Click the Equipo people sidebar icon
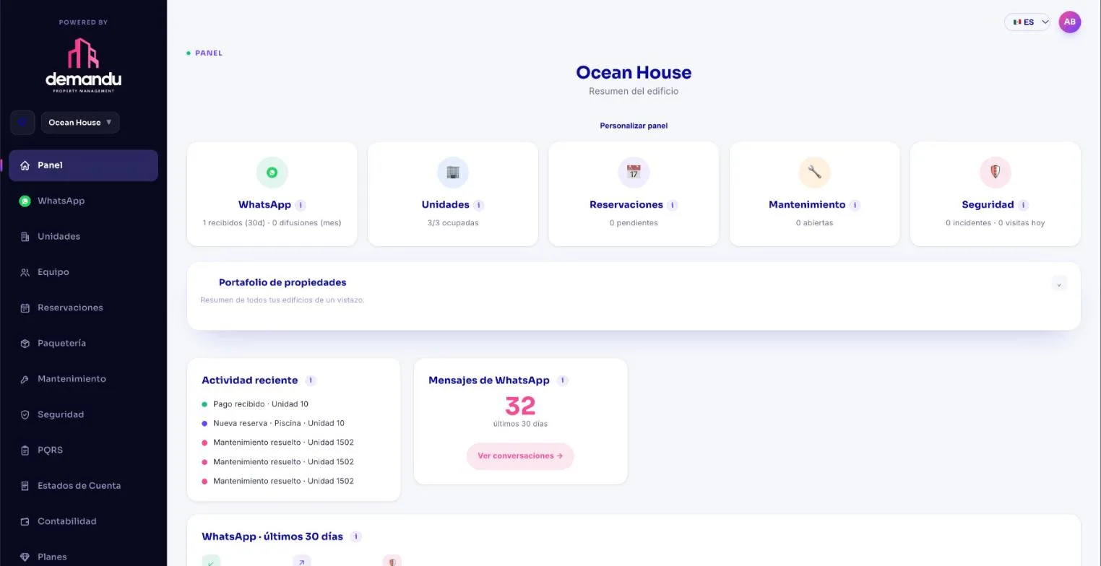The image size is (1101, 566). pos(25,272)
